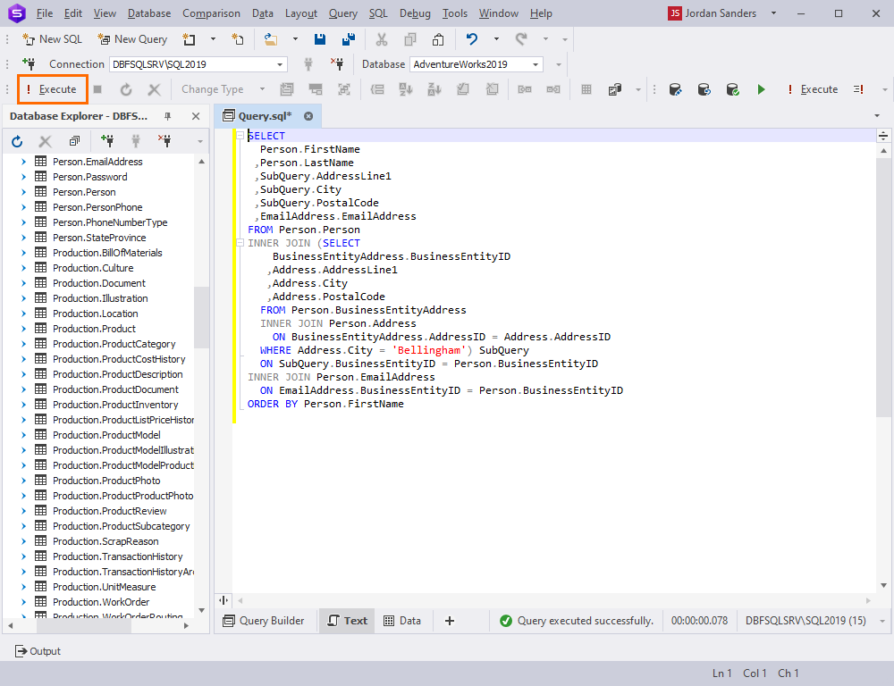Open the Connection dropdown
The width and height of the screenshot is (894, 686).
(280, 64)
